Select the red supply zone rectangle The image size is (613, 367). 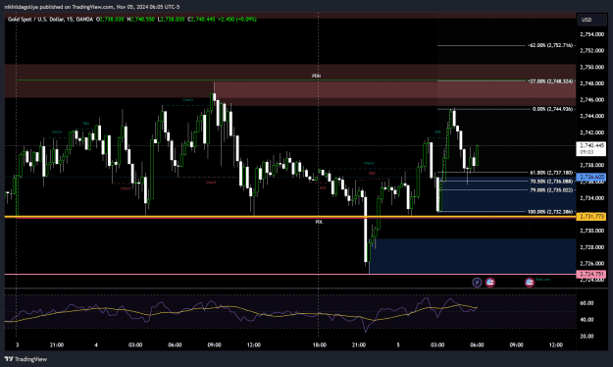395,93
